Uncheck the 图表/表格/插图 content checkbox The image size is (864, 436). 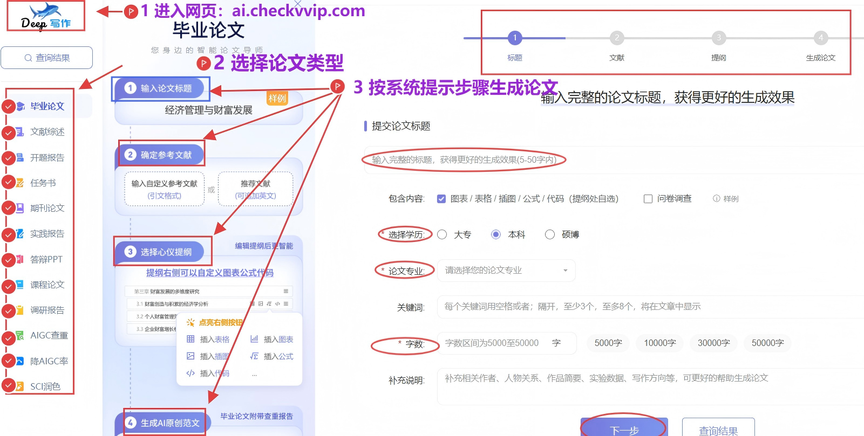pyautogui.click(x=441, y=199)
